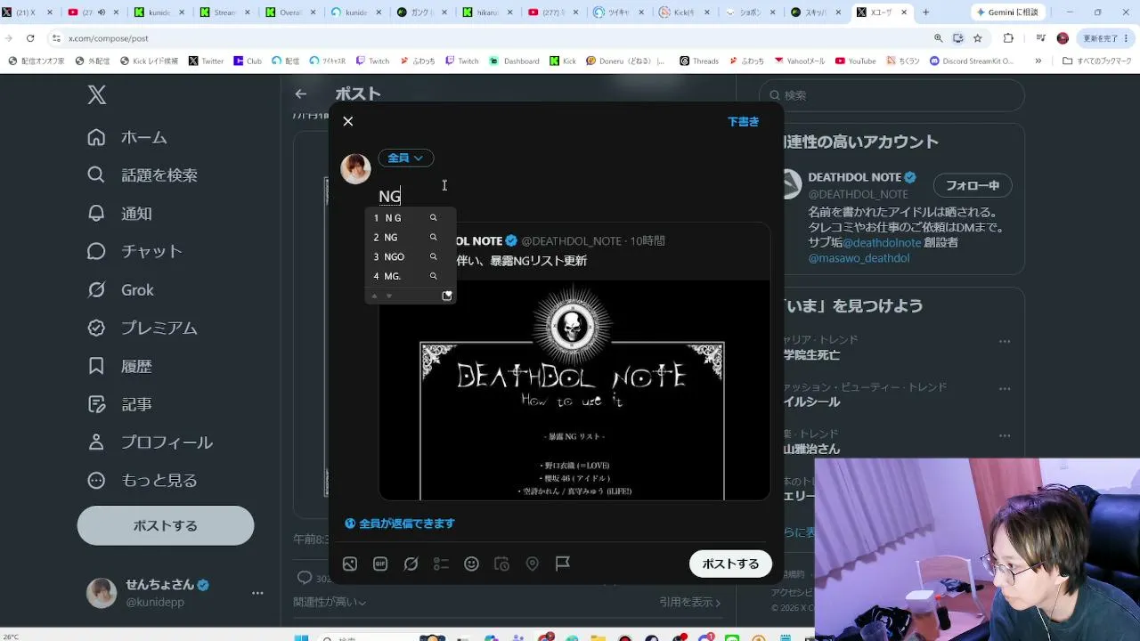Viewport: 1140px width, 641px height.
Task: Search web for IME candidate NGO
Action: (x=434, y=256)
